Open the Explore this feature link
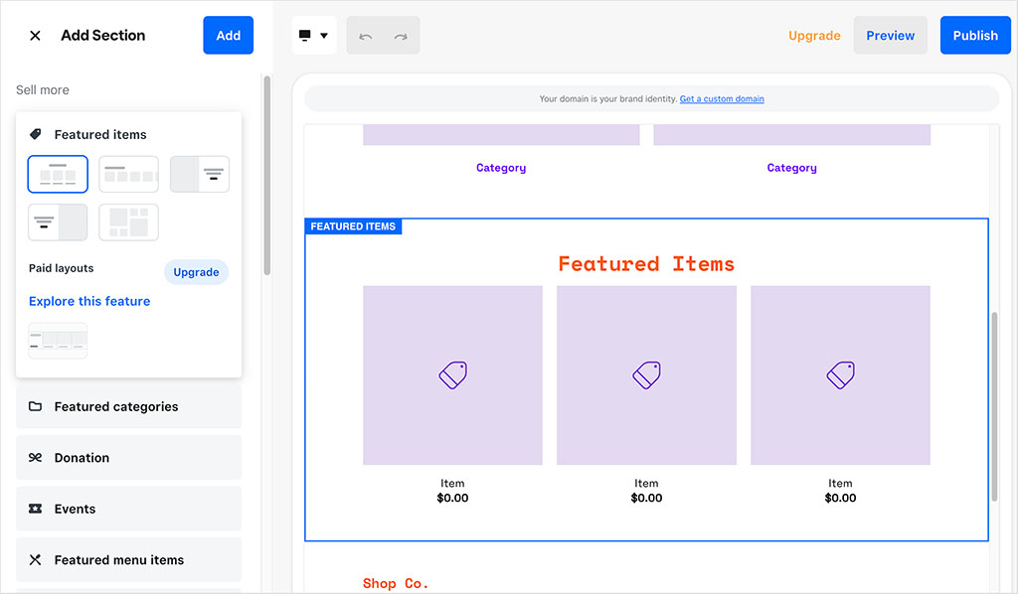This screenshot has height=594, width=1018. (x=89, y=301)
